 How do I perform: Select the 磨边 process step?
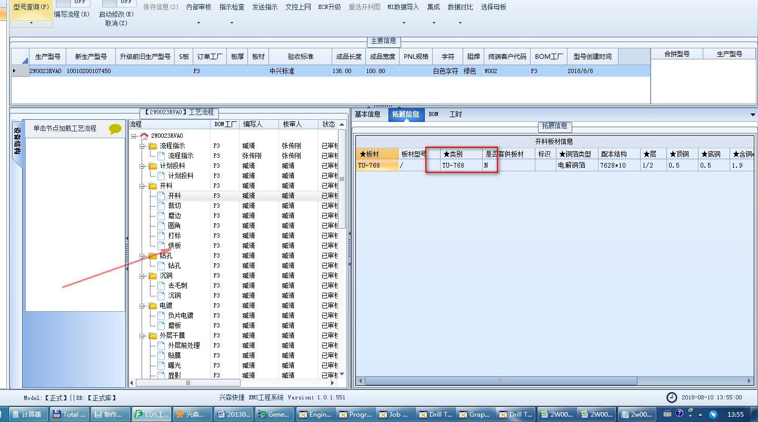pos(174,215)
